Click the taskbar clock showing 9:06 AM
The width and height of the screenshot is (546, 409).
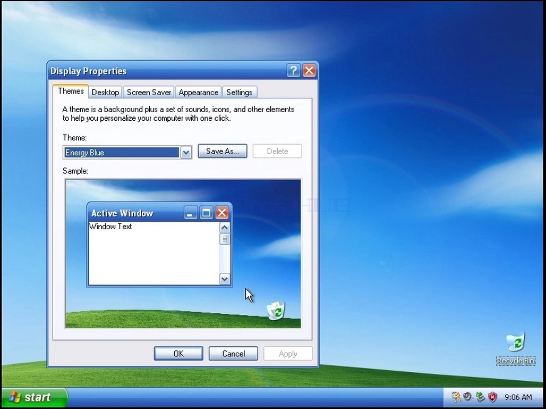coord(518,397)
